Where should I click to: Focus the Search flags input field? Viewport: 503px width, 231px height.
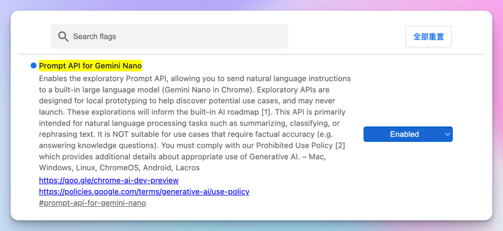170,37
